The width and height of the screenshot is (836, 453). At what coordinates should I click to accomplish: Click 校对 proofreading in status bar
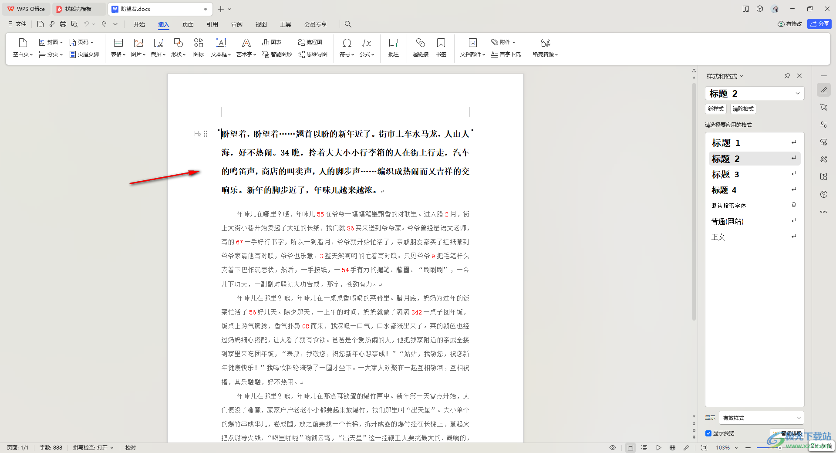pos(131,447)
